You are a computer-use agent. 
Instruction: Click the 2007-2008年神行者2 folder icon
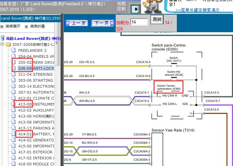8,44
